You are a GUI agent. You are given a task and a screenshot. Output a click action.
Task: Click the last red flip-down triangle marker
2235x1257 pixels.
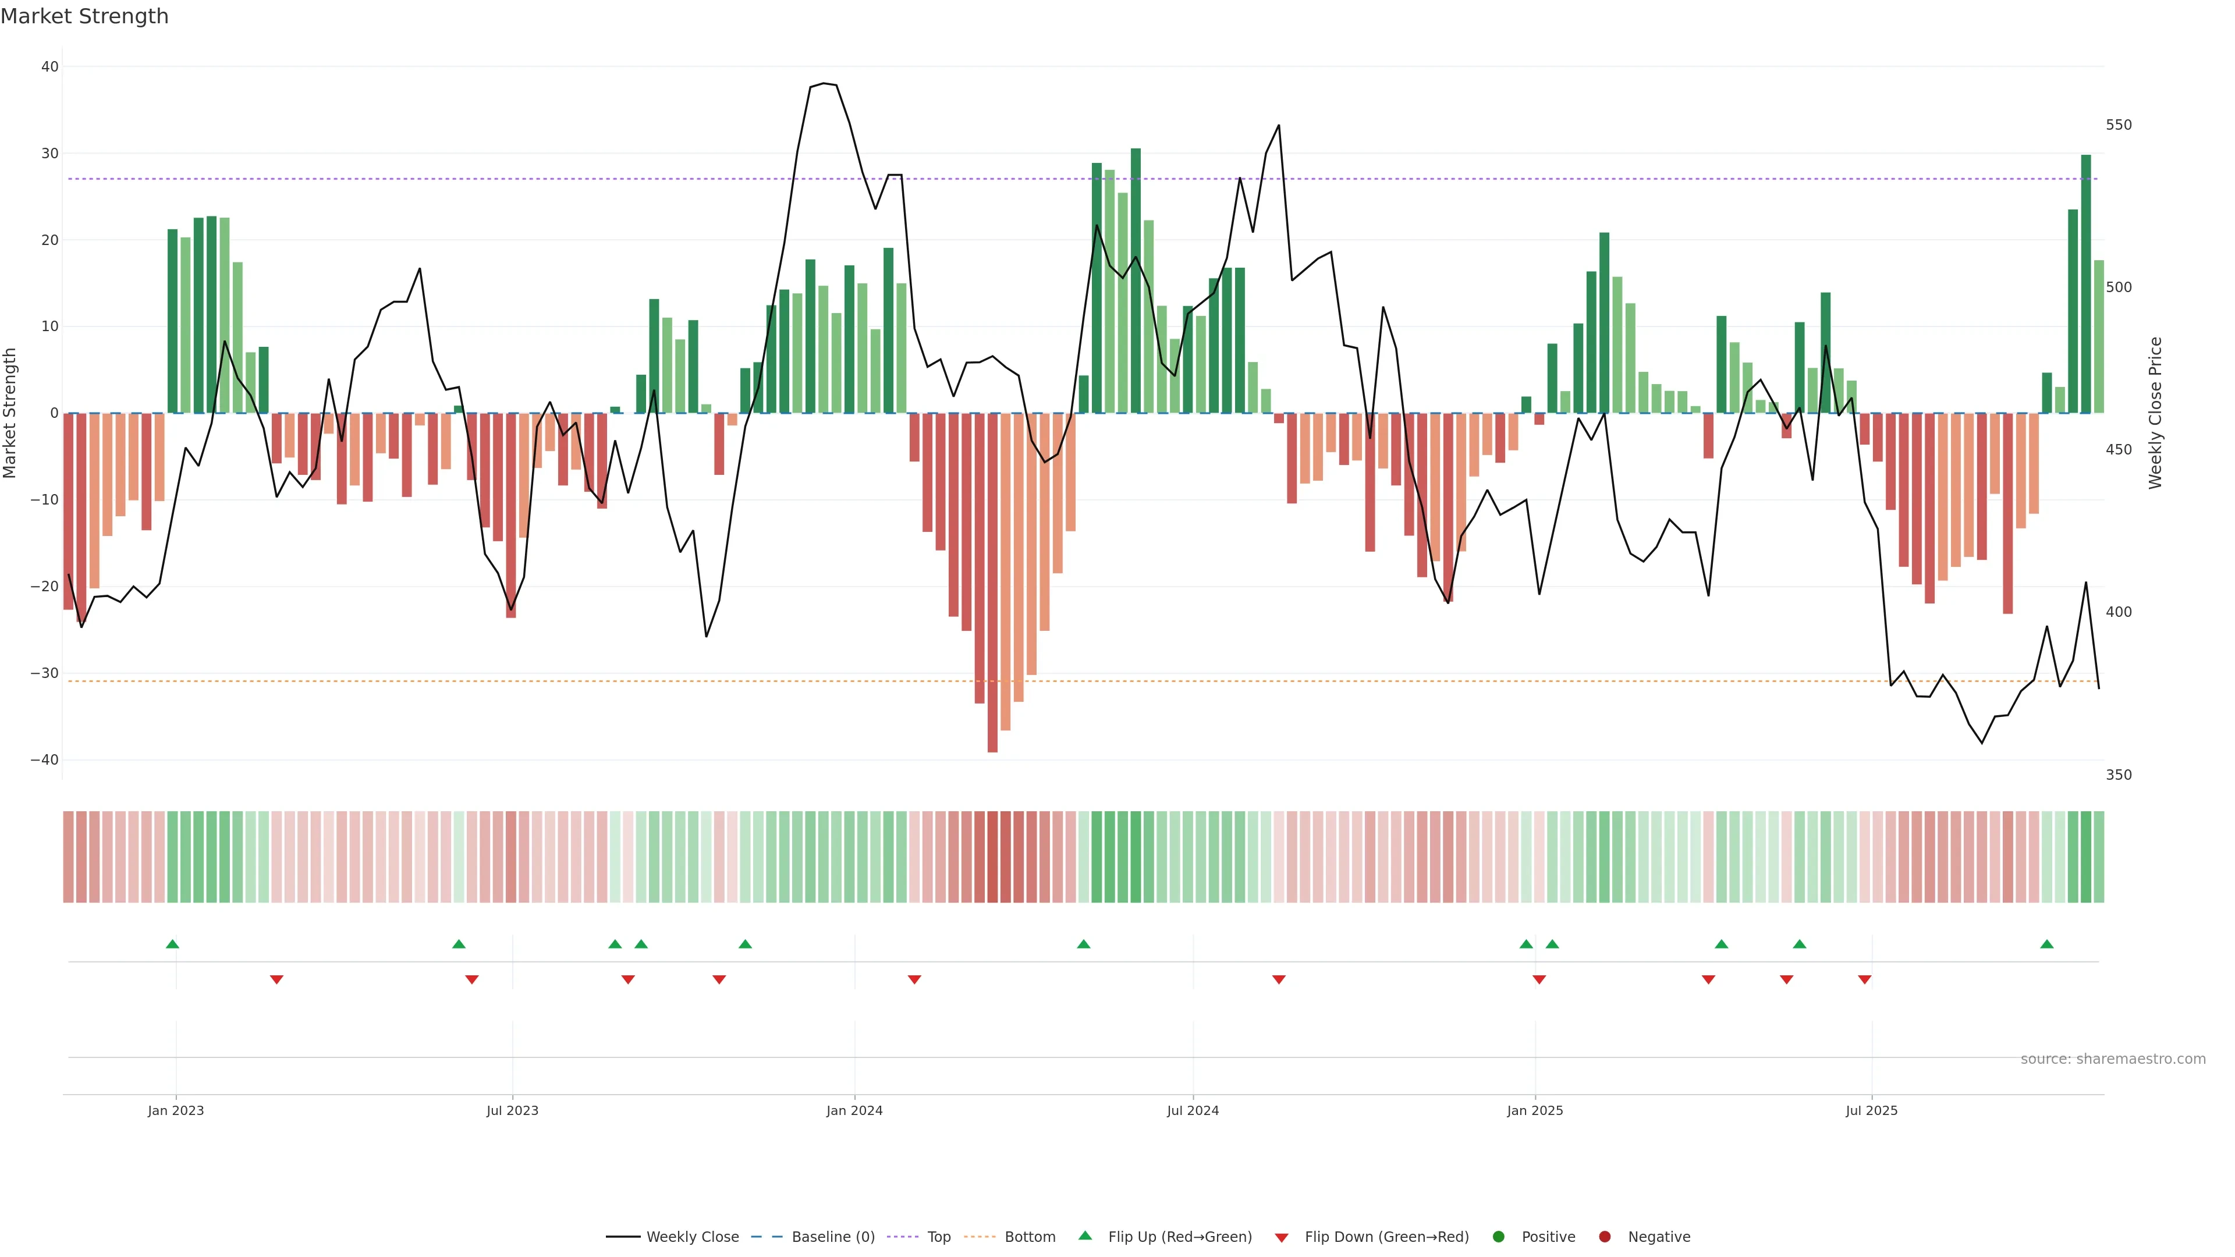(x=1864, y=979)
